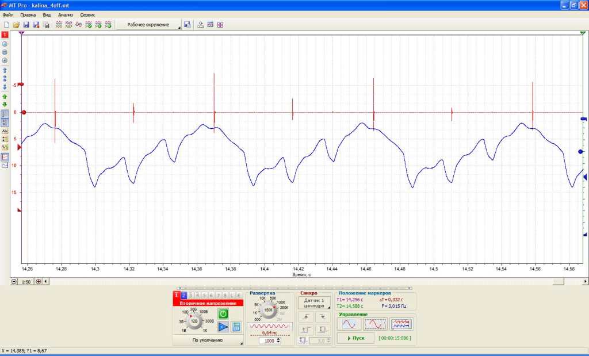Click the Пуск start button

coord(355,338)
